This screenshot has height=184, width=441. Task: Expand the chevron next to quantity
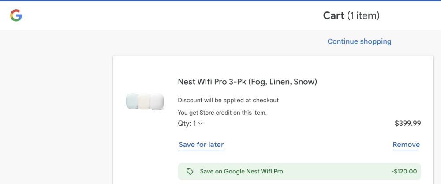[x=200, y=124]
